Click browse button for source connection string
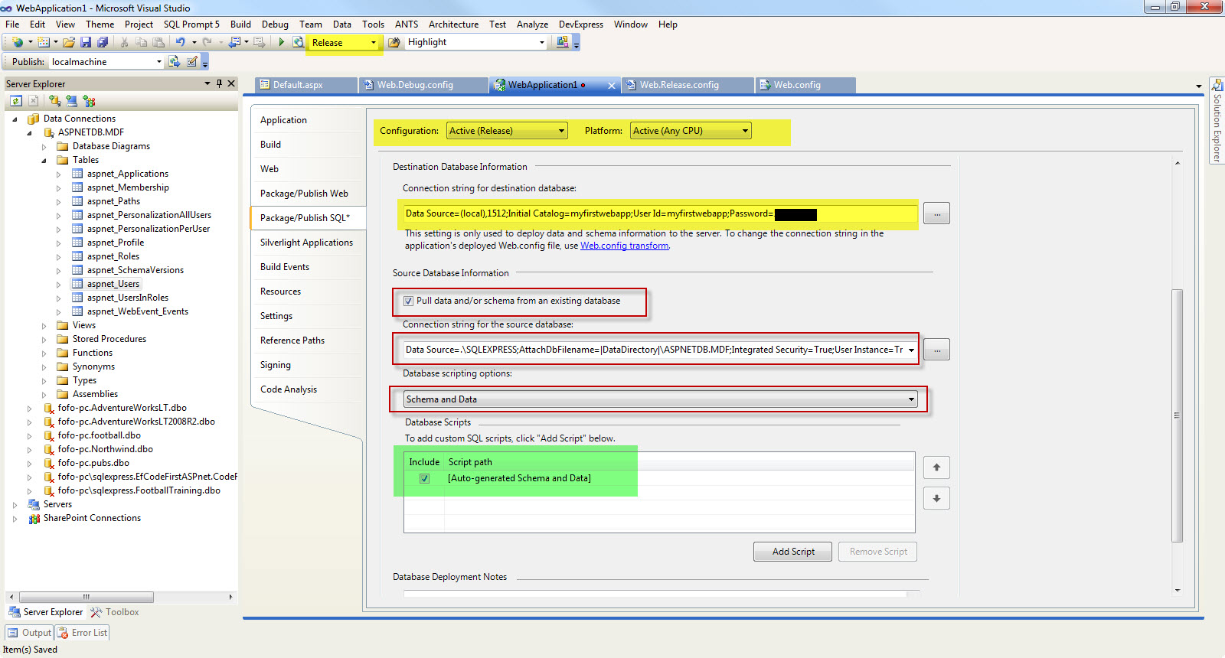The image size is (1225, 658). (936, 350)
